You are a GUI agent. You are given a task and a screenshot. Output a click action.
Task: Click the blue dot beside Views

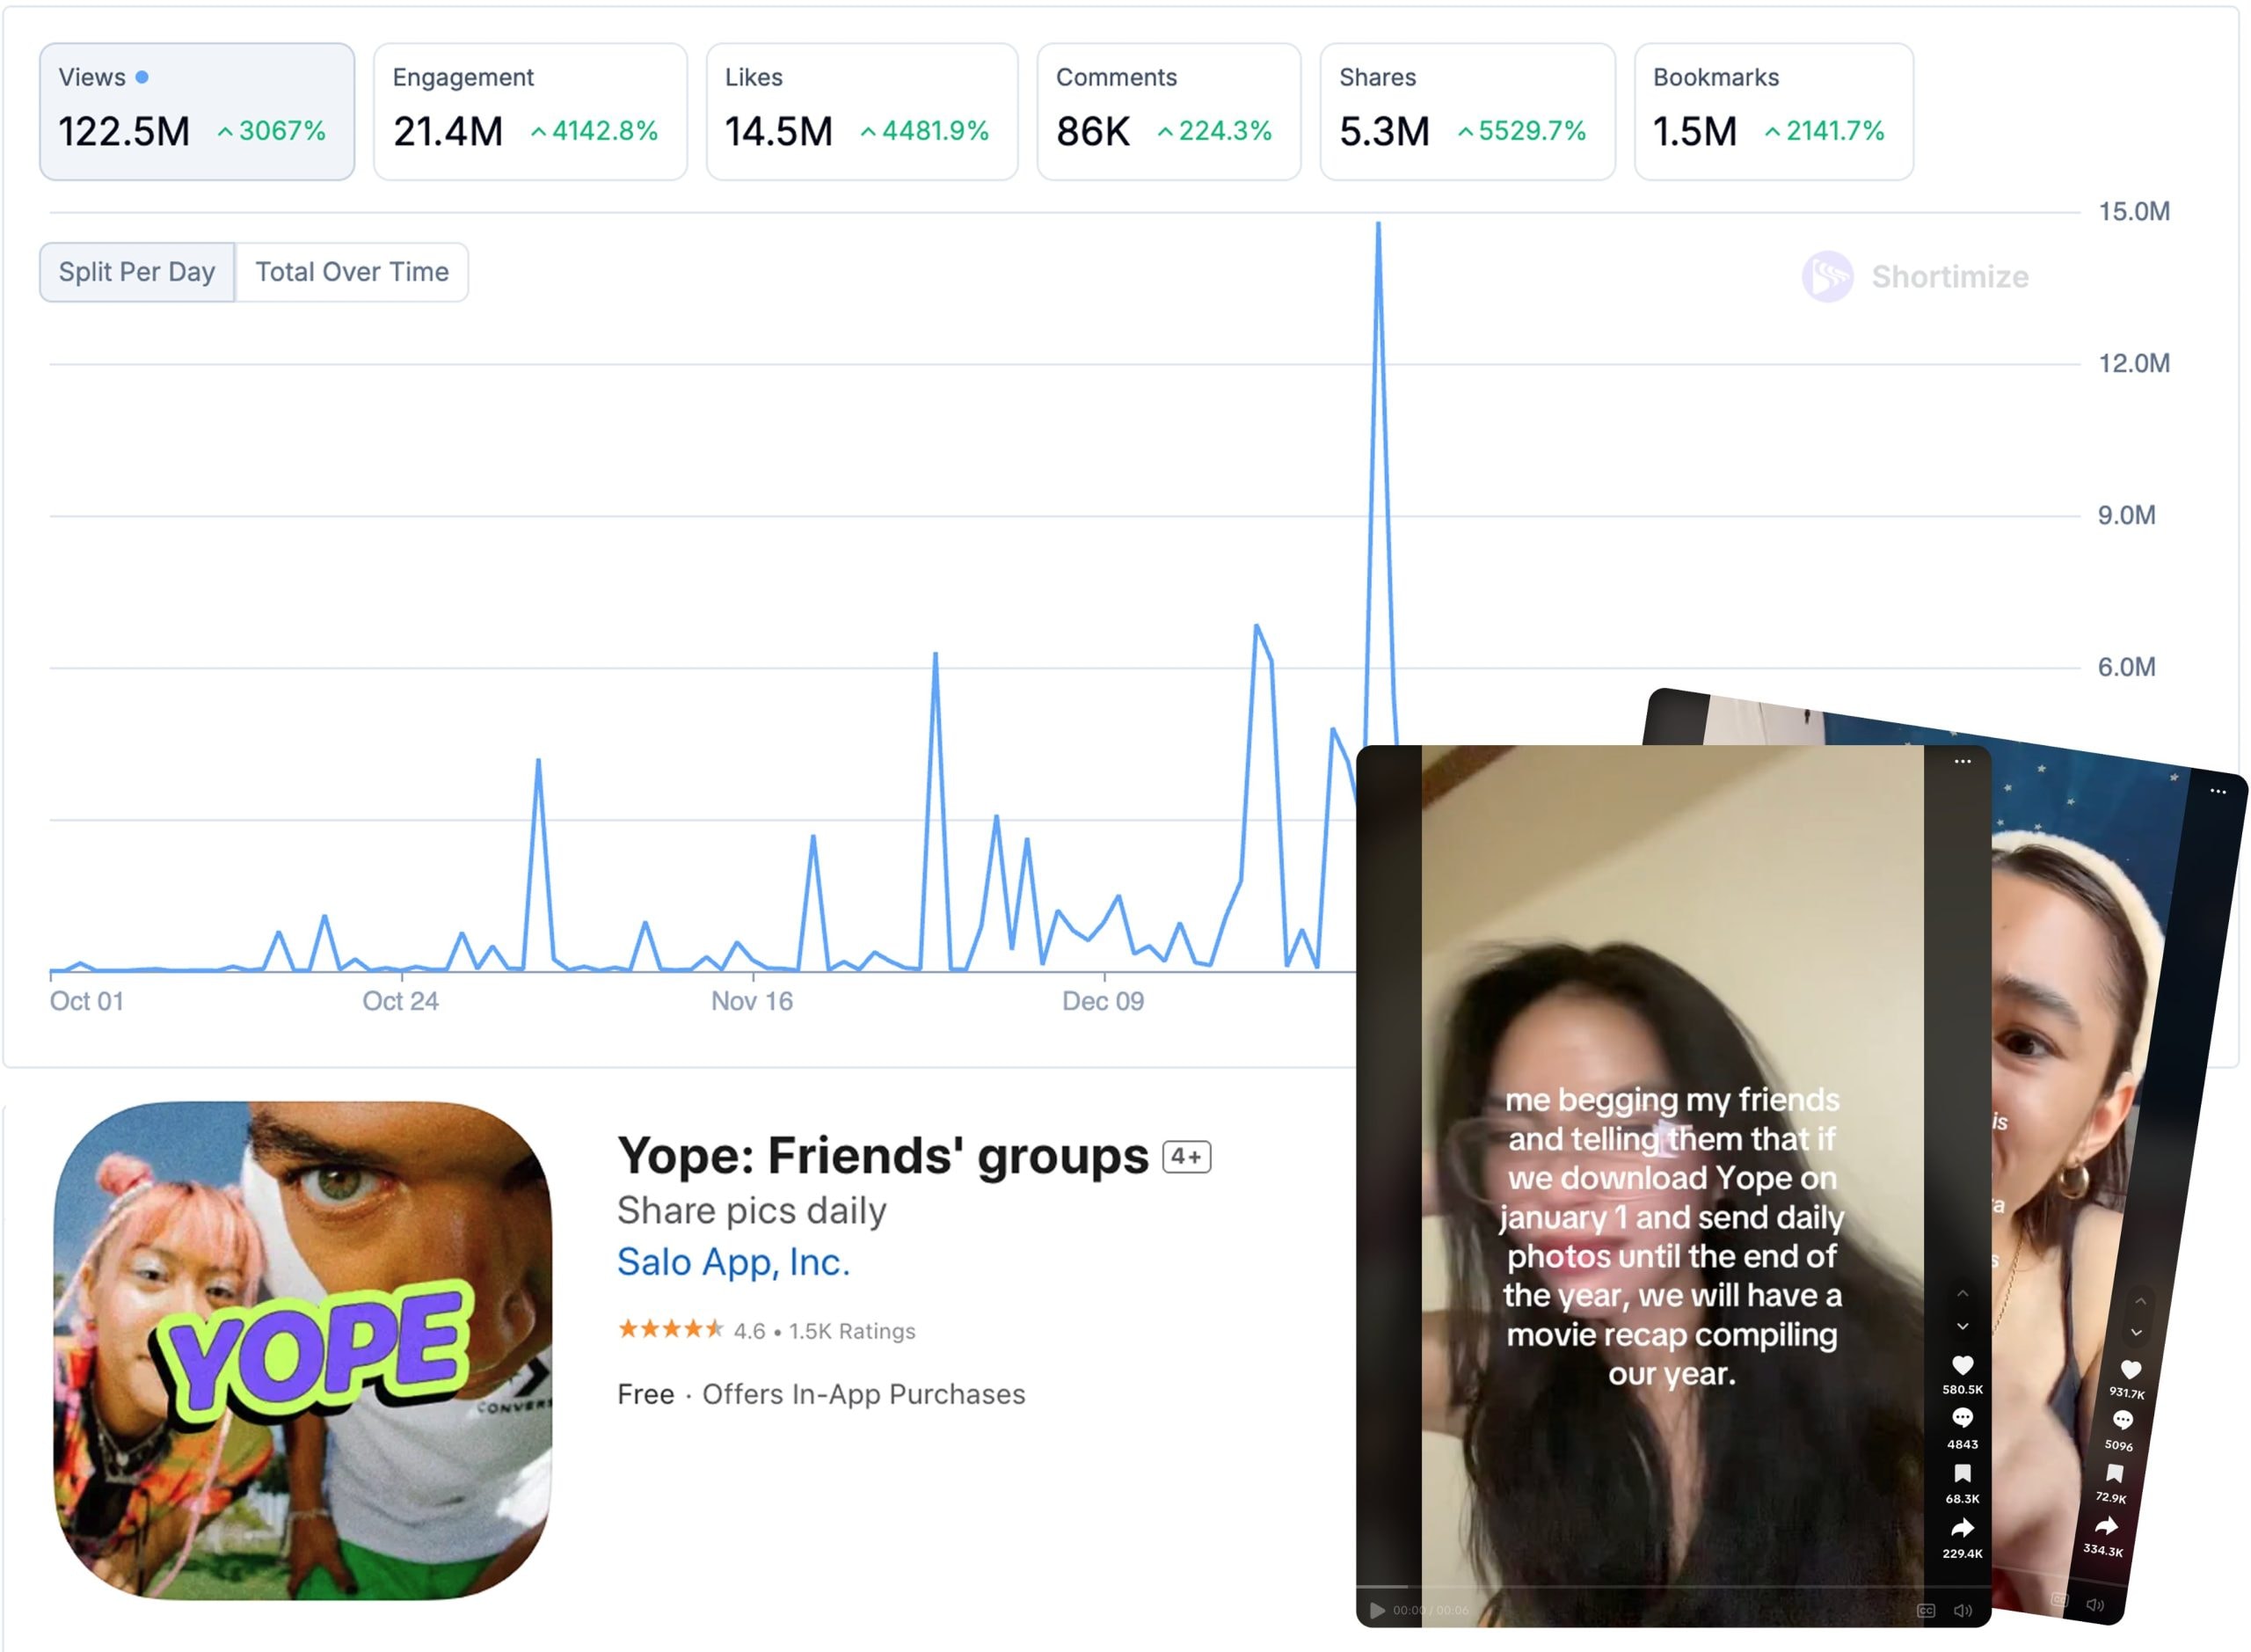(x=142, y=77)
